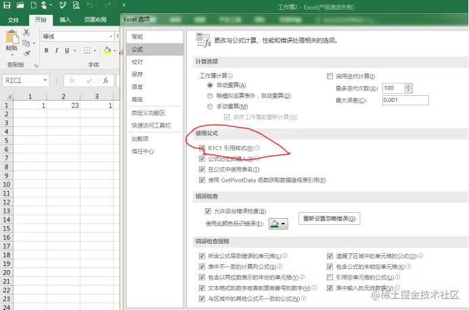Select 校对 in options sidebar
This screenshot has width=469, height=310.
coord(154,61)
